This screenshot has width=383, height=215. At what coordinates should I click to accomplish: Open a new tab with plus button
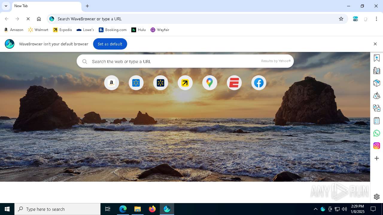coord(87,6)
